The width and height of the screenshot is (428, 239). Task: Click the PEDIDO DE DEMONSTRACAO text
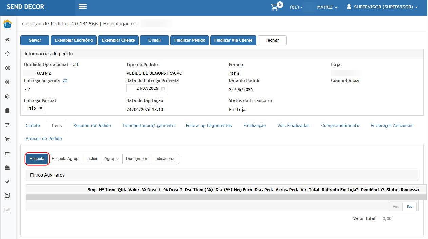tap(155, 73)
